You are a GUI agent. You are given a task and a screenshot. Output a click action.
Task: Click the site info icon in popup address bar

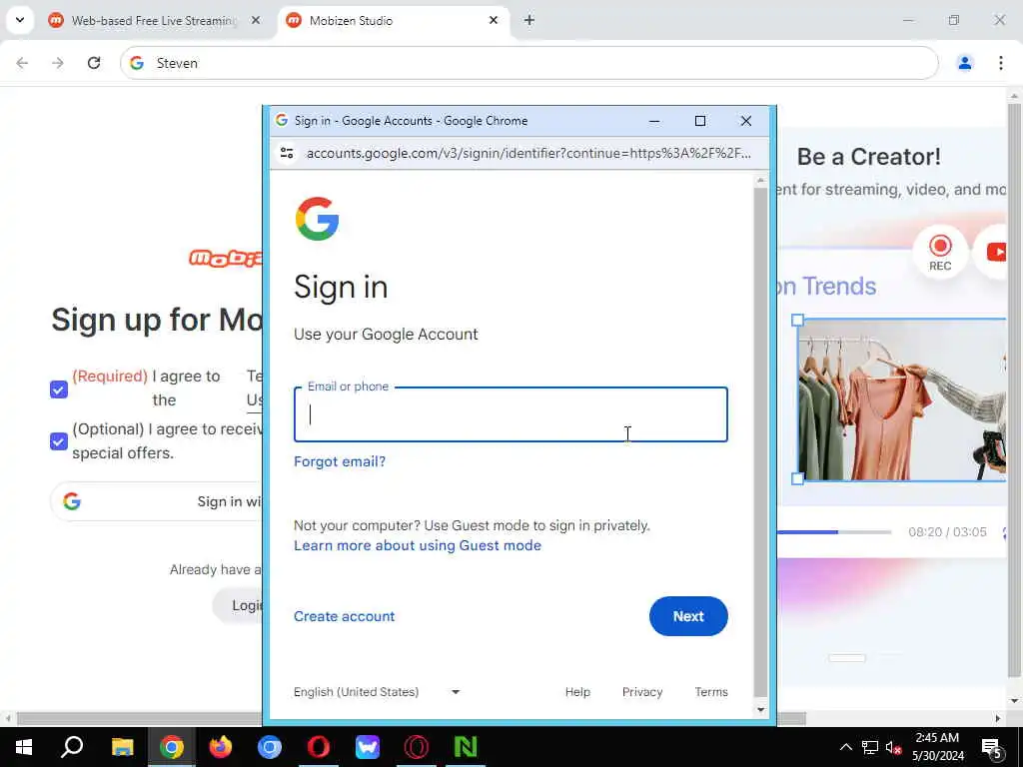287,153
